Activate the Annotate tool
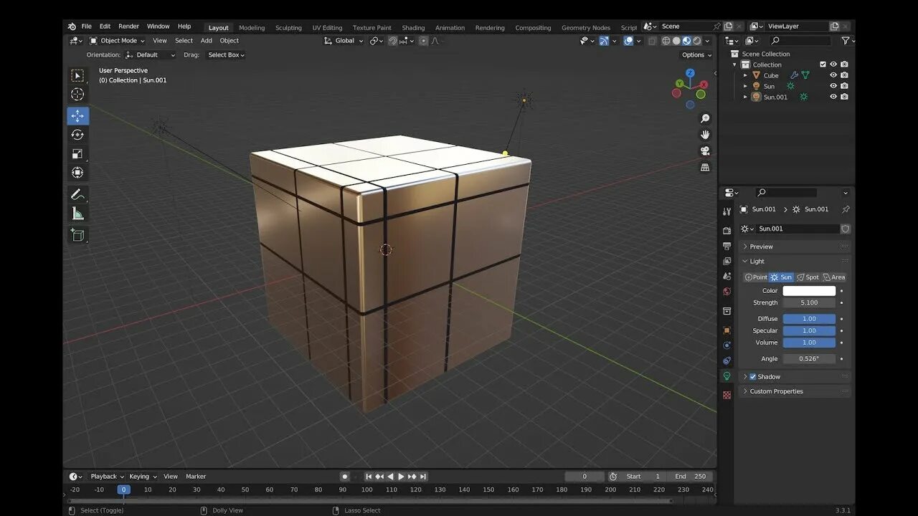 77,193
